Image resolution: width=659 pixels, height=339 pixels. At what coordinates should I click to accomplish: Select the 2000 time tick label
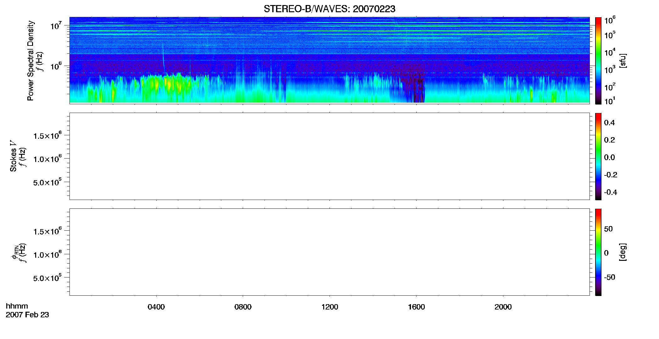pos(503,307)
